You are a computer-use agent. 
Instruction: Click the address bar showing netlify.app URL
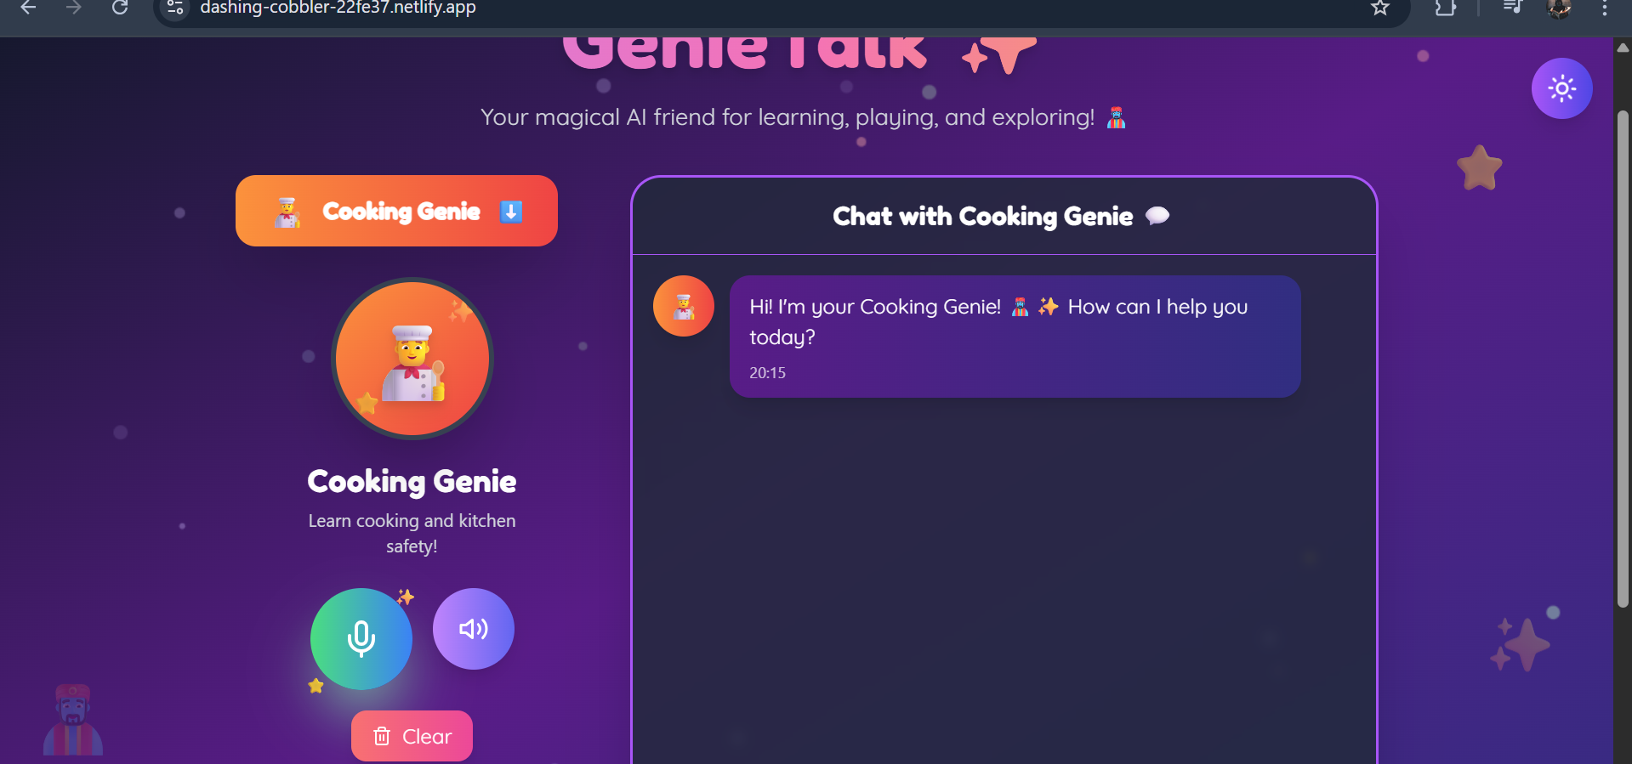pos(765,8)
